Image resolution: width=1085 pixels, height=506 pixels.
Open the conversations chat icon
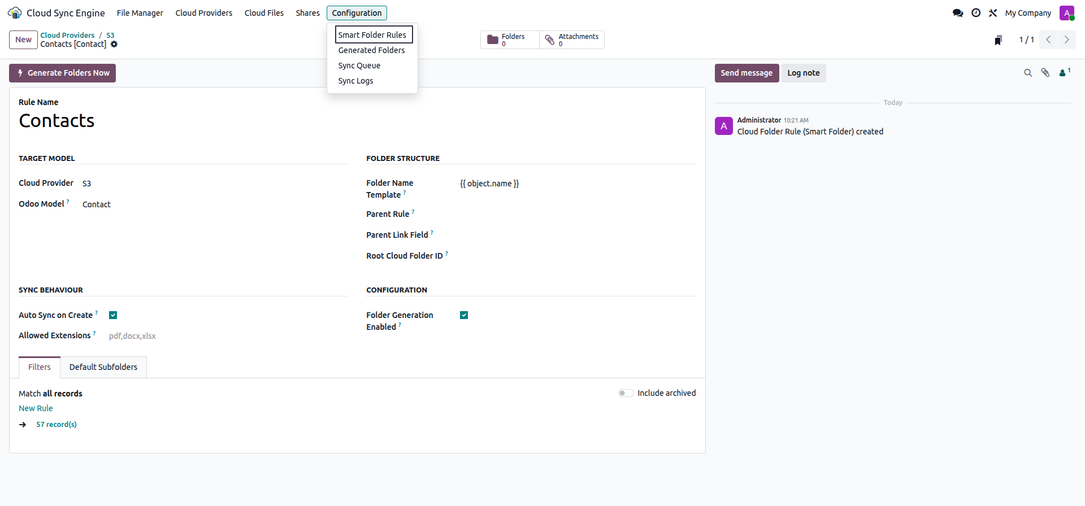[x=958, y=12]
